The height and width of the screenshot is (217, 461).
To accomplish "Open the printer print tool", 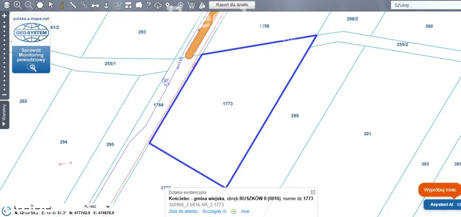I will pos(95,5).
